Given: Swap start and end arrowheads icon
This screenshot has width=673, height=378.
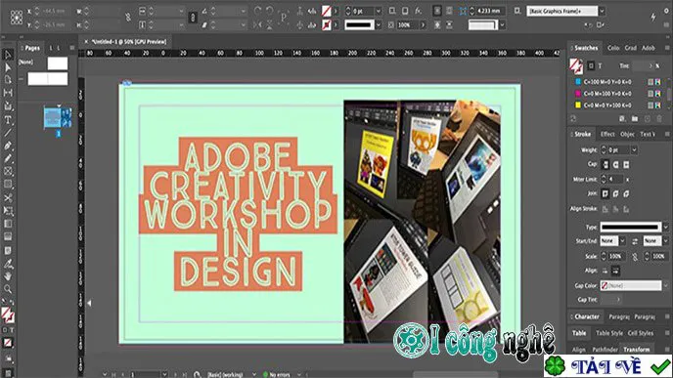Looking at the screenshot, I should tap(635, 241).
